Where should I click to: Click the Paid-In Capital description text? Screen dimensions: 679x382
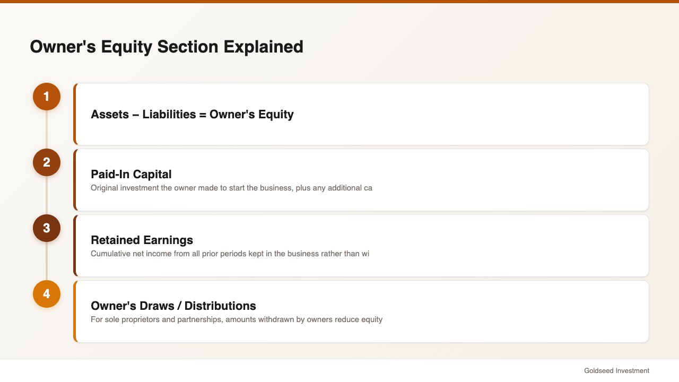[231, 188]
